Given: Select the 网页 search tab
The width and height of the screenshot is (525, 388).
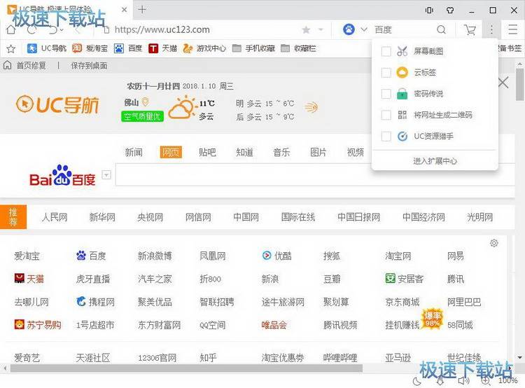Looking at the screenshot, I should point(171,153).
